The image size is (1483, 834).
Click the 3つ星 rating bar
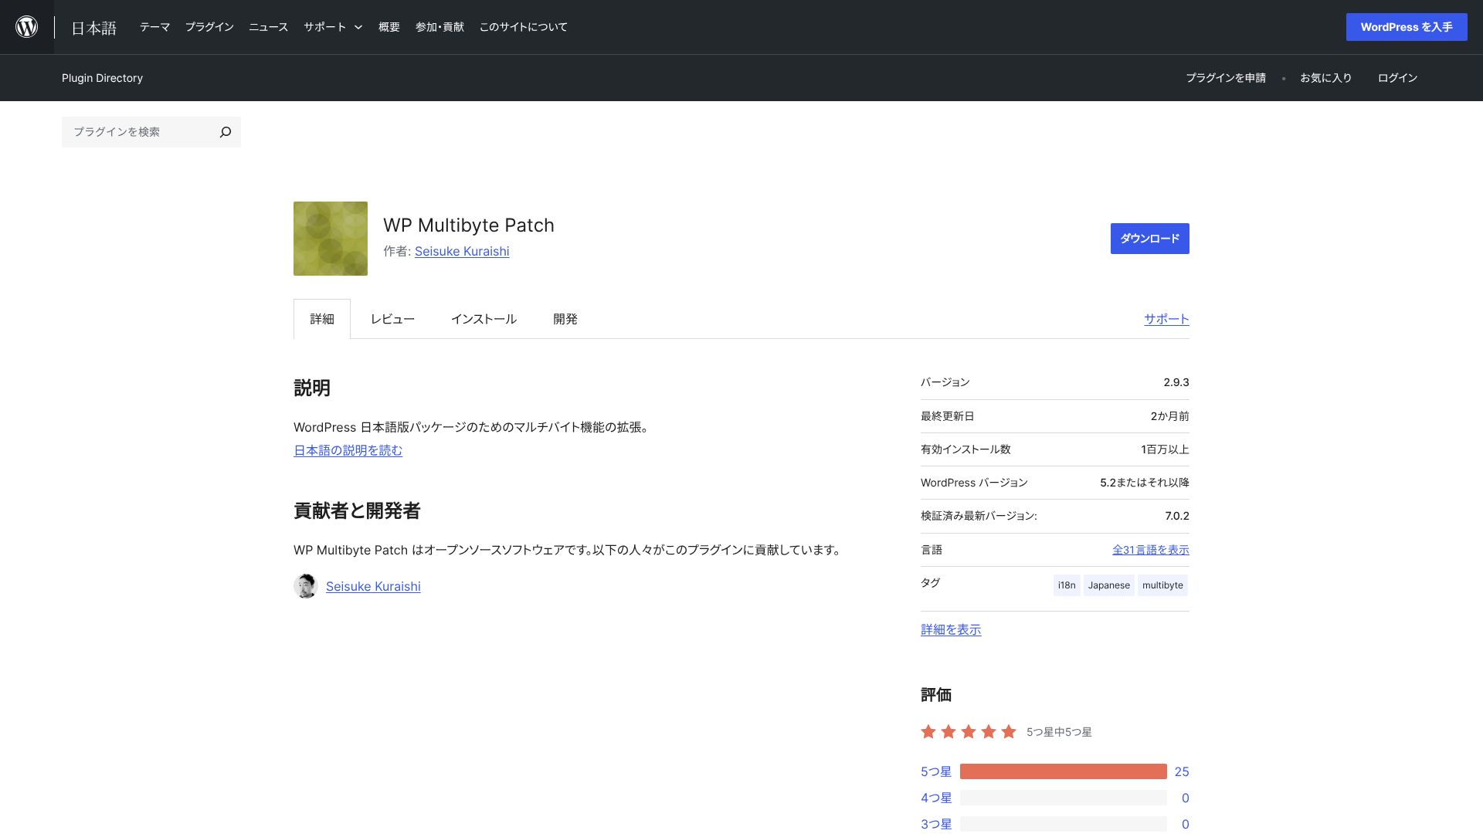click(x=1064, y=824)
